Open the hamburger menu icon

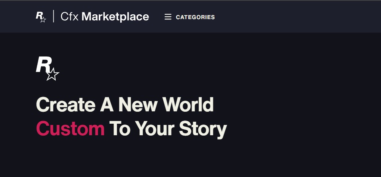coord(168,17)
